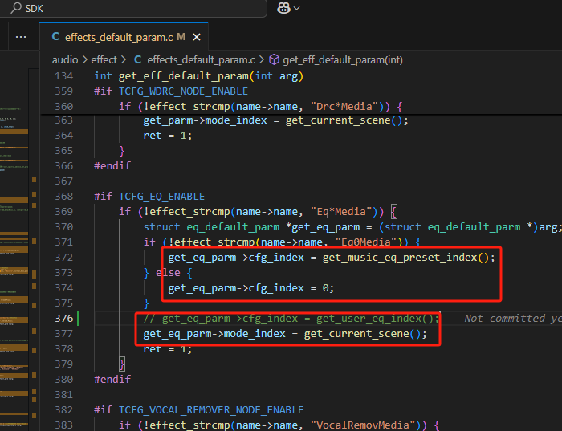Close the effects_default_param.c tab
Screen dimensions: 562x431
(197, 37)
